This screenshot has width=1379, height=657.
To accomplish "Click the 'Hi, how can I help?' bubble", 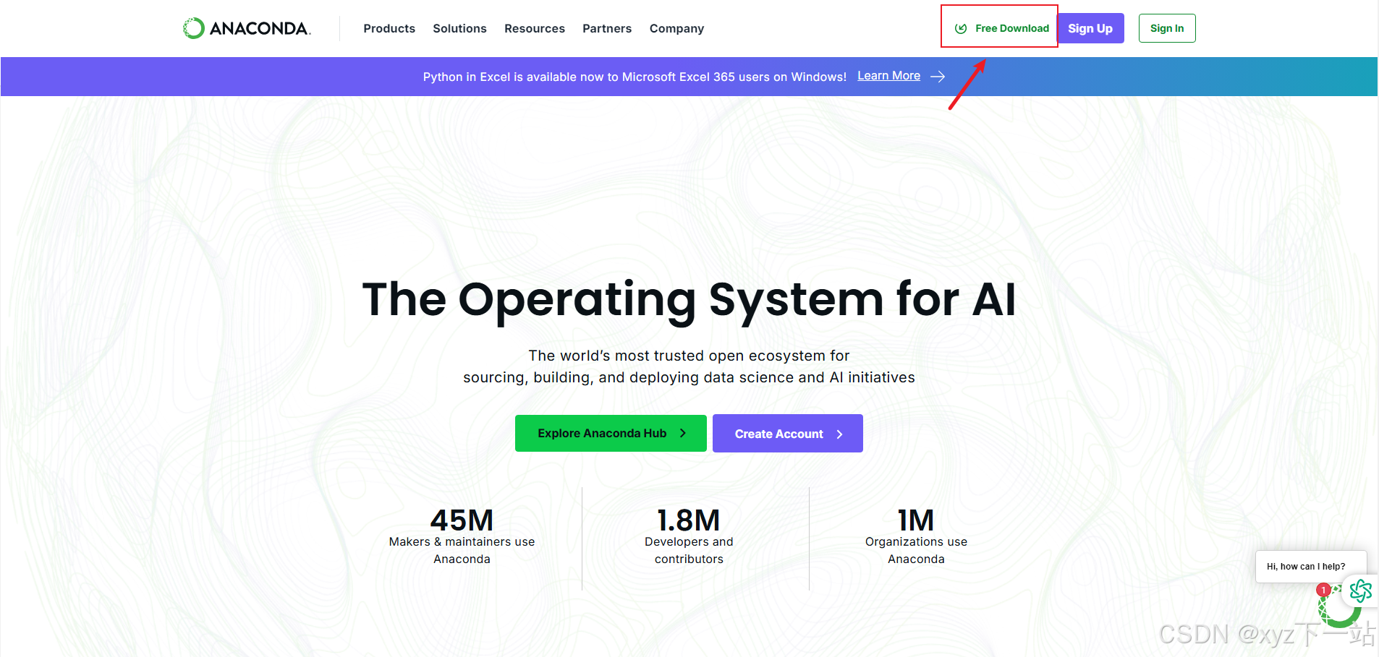I will coord(1311,567).
